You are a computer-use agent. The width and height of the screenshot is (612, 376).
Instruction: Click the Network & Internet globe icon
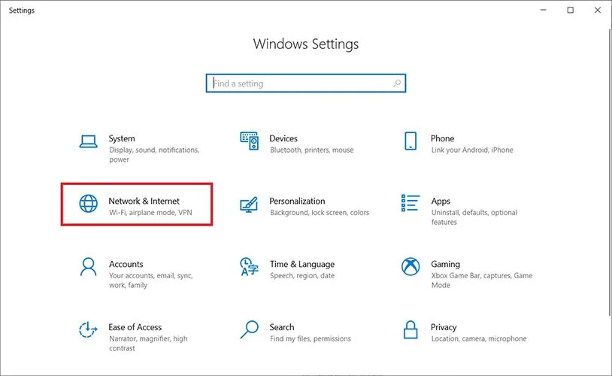coord(88,204)
